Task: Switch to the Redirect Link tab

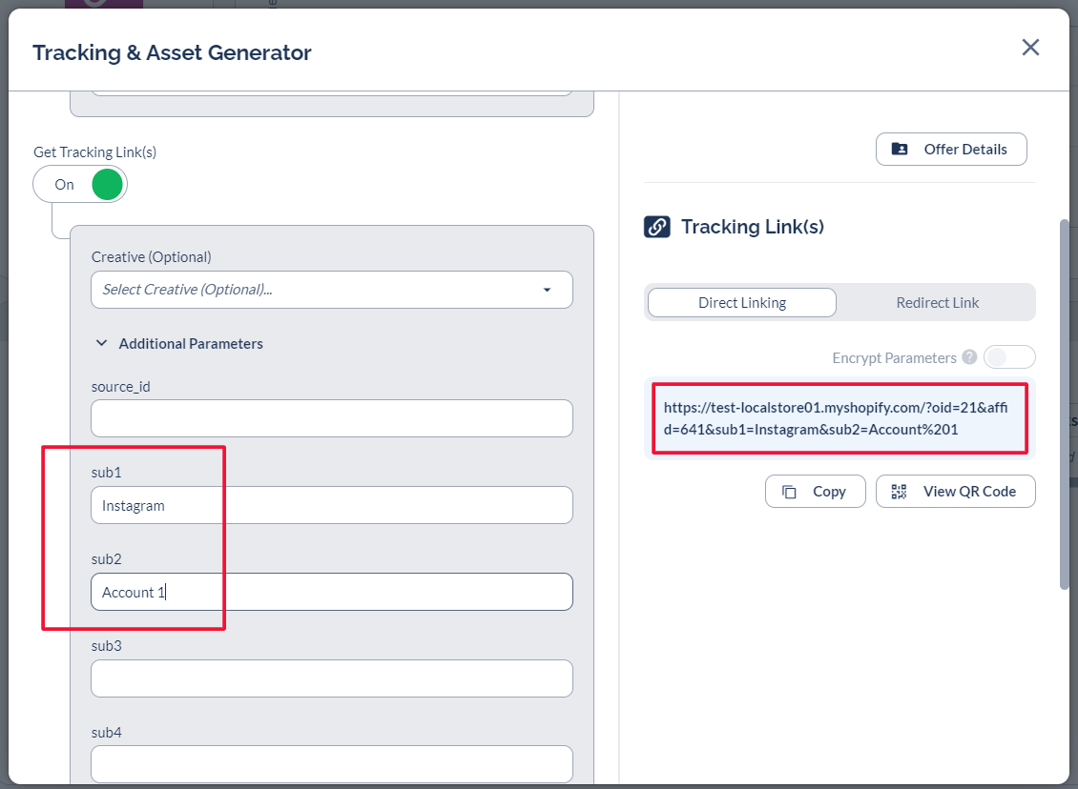Action: [x=937, y=303]
